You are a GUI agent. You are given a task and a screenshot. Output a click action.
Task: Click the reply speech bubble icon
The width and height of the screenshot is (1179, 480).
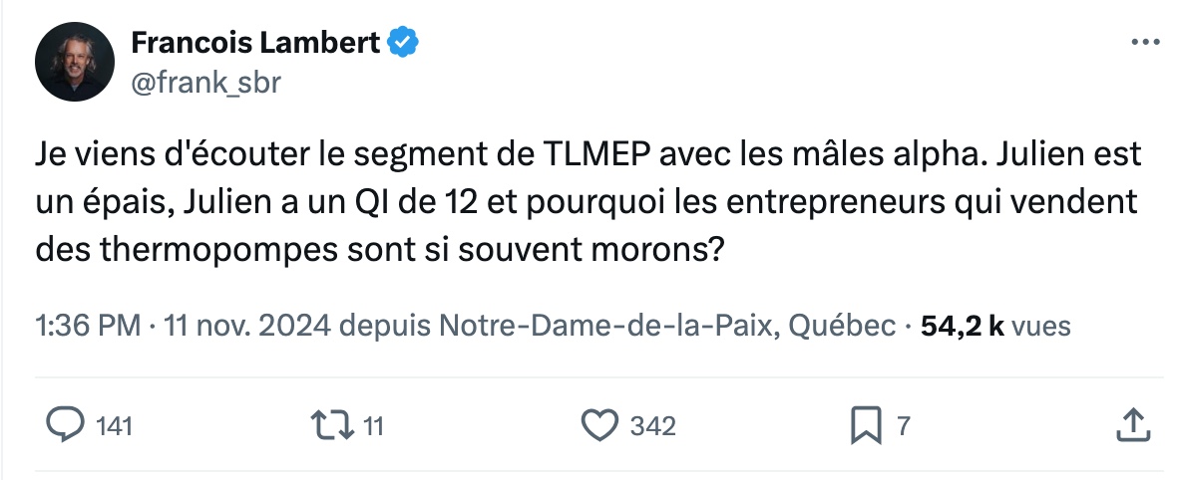tap(66, 426)
